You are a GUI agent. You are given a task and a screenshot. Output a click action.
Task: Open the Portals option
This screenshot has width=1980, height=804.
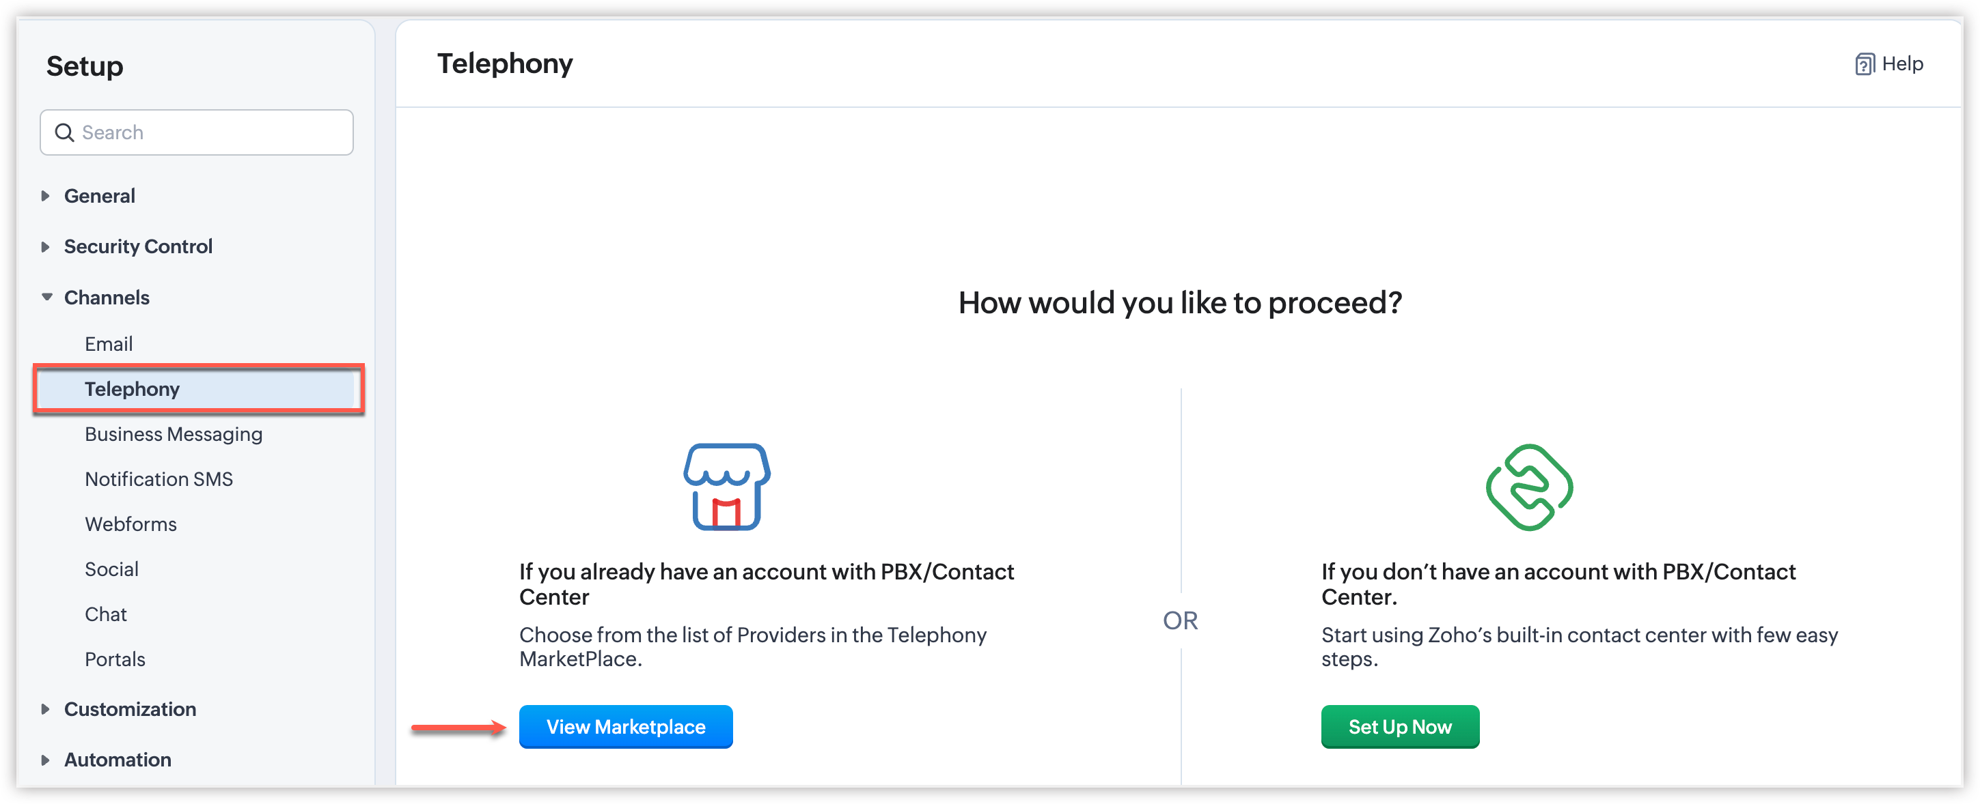(x=115, y=659)
